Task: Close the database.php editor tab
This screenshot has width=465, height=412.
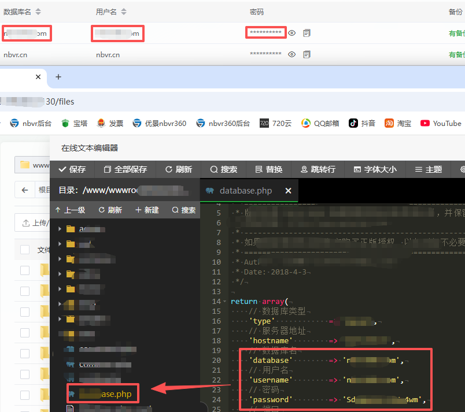Action: 288,191
